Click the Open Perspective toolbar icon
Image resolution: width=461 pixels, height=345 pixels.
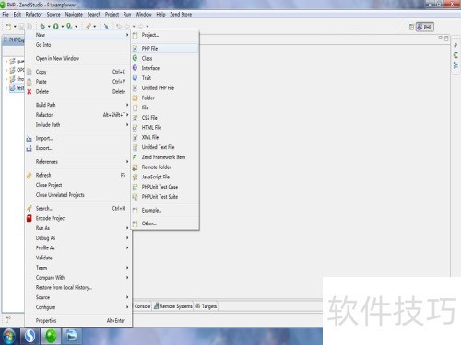[411, 27]
